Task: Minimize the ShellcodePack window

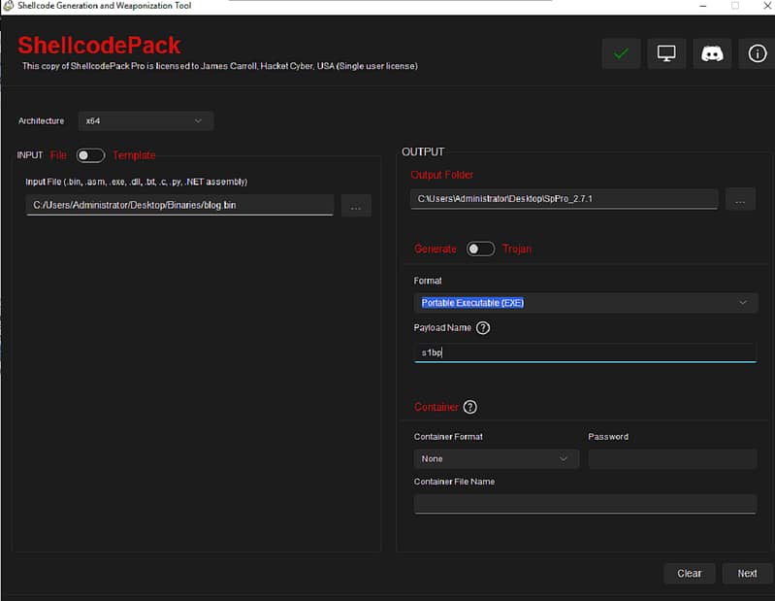Action: click(x=703, y=6)
